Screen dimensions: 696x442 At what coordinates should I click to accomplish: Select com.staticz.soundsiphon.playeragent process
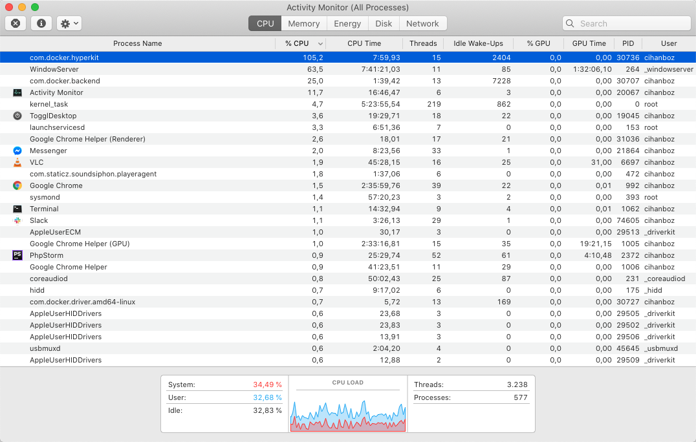348,174
